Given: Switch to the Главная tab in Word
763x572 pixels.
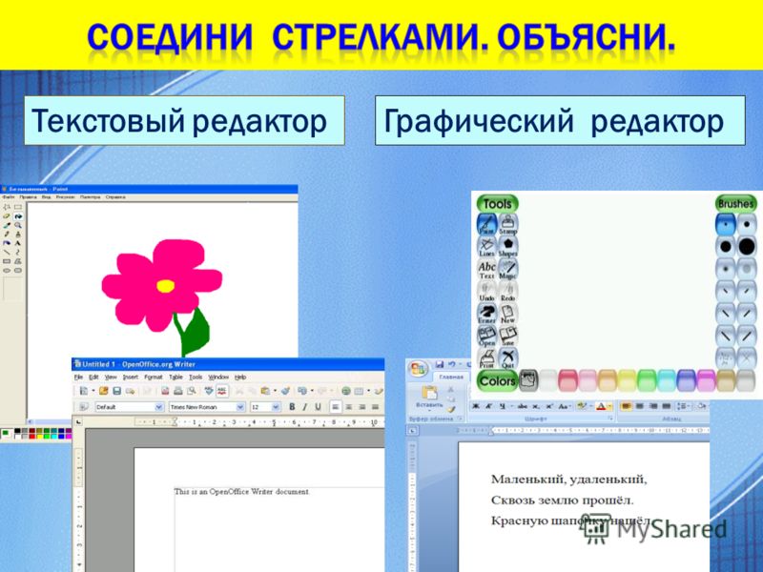Looking at the screenshot, I should pos(451,377).
